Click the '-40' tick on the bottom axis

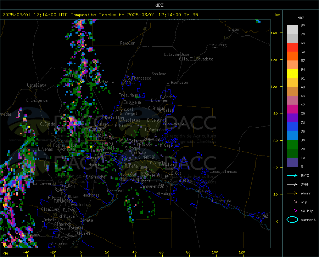coord(26,252)
